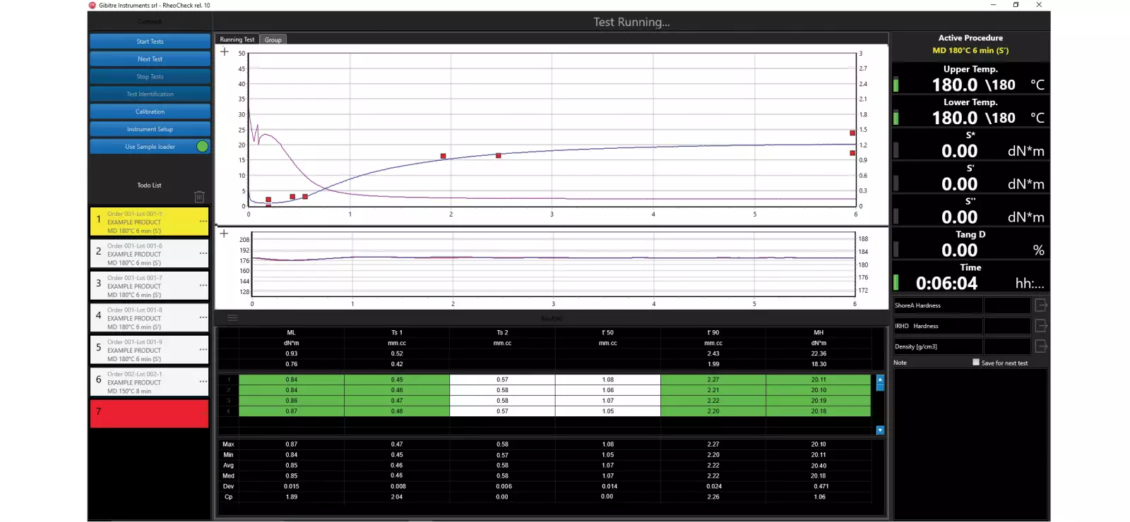Open options menu for todo item 6
1130x522 pixels.
203,382
